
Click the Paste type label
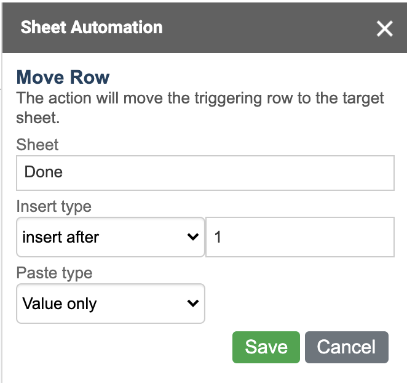[x=54, y=273]
